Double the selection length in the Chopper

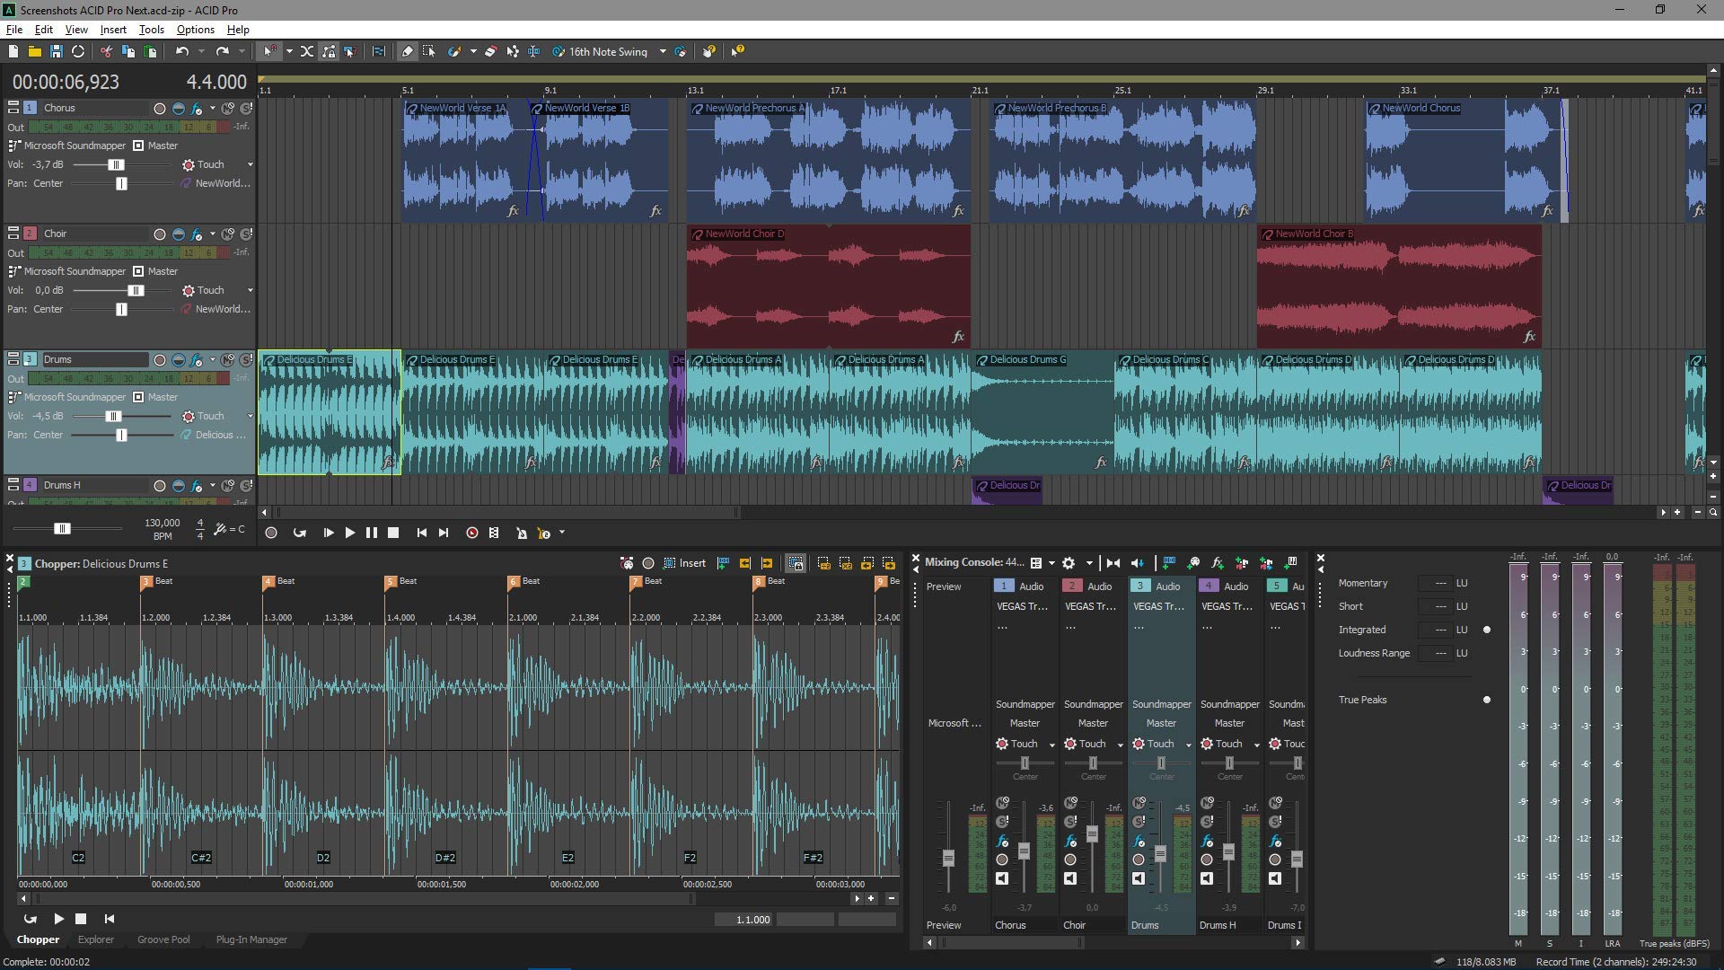click(x=845, y=563)
